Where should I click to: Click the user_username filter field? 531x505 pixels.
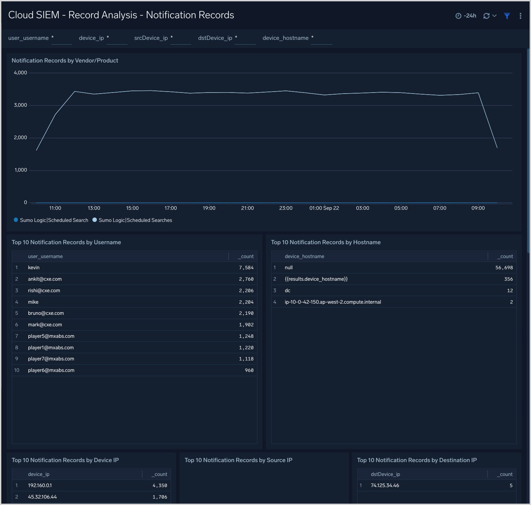(x=62, y=38)
